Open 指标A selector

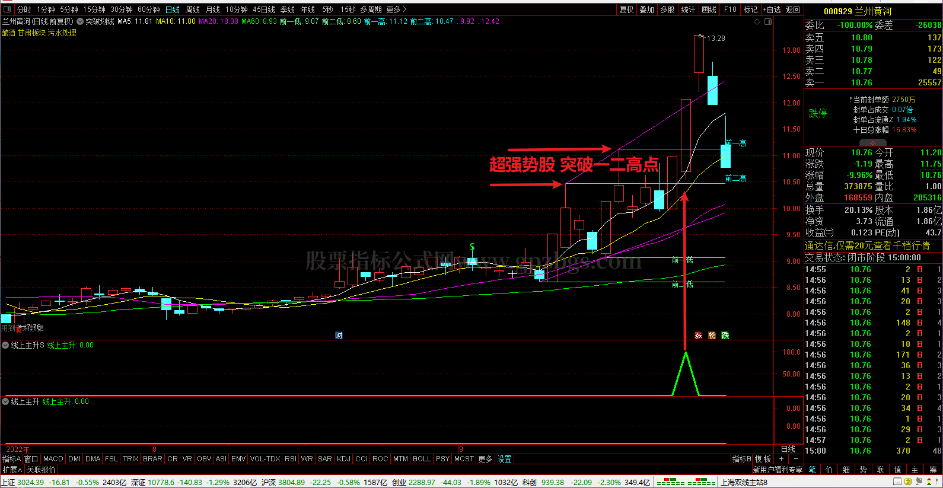[11, 459]
